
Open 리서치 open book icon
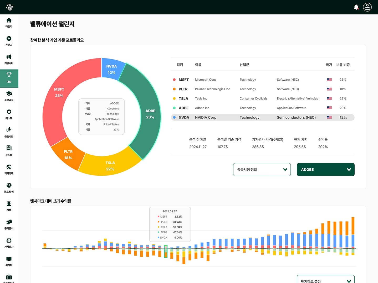(x=9, y=259)
